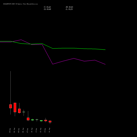Select the open value O: 0.60
Screen dimensions: 137x137
[x=47, y=9]
